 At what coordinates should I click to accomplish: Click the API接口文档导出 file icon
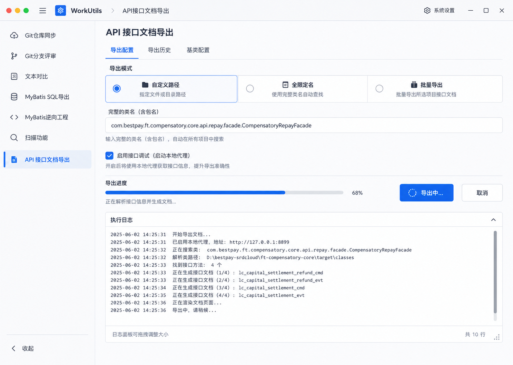pos(14,160)
